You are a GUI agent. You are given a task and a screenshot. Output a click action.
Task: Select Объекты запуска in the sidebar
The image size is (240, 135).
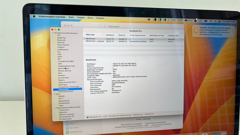coord(66,114)
